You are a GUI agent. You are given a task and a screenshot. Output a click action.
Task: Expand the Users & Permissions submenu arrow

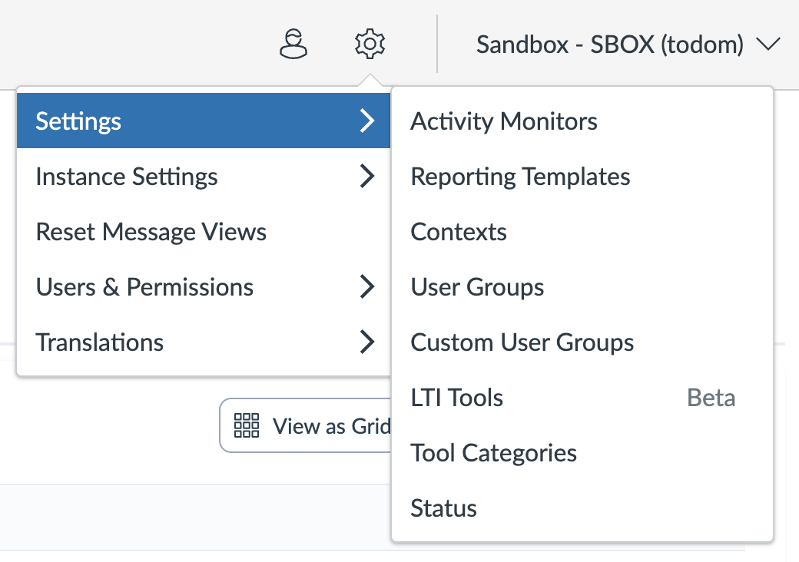[x=368, y=287]
